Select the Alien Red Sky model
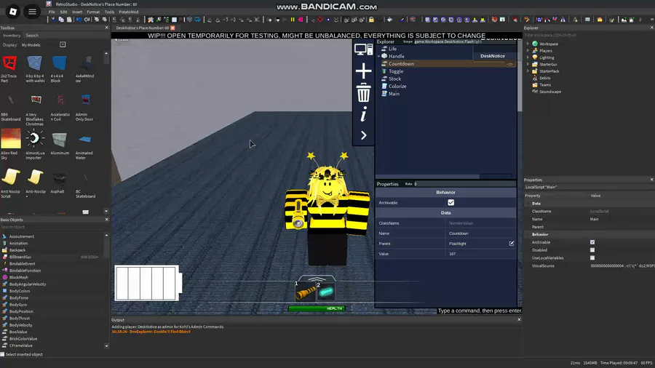This screenshot has height=368, width=655. 10,143
